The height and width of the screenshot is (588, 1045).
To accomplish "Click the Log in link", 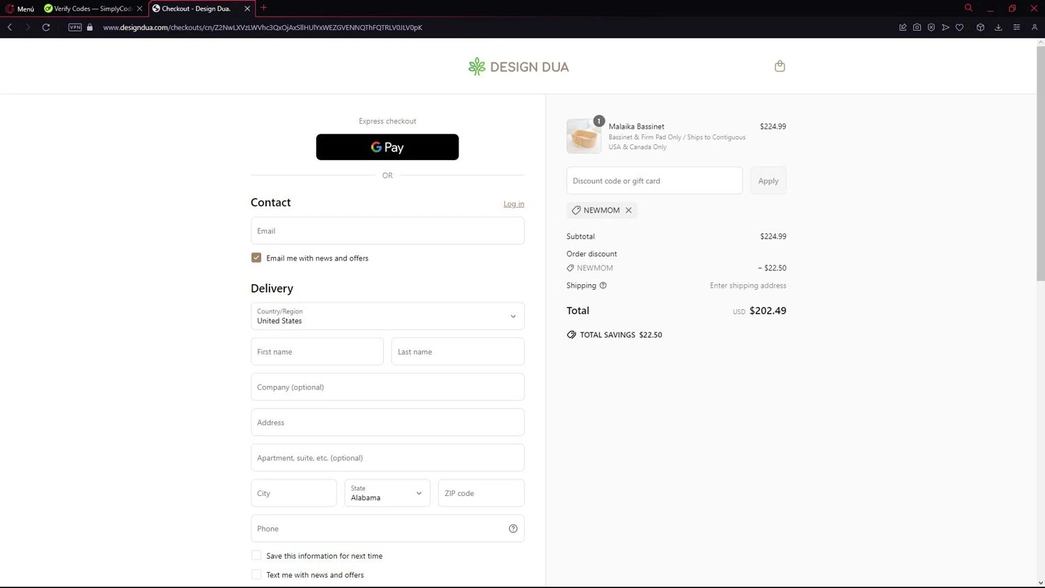I will click(x=513, y=204).
